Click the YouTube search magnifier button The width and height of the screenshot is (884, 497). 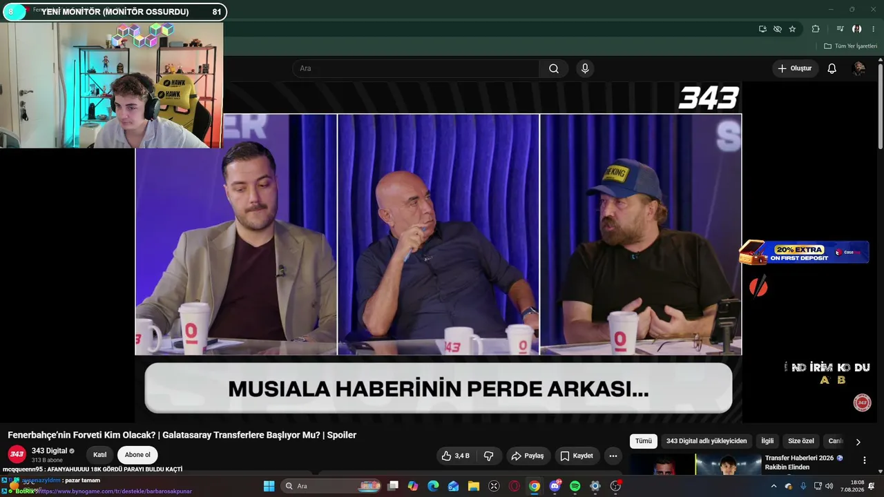tap(554, 68)
